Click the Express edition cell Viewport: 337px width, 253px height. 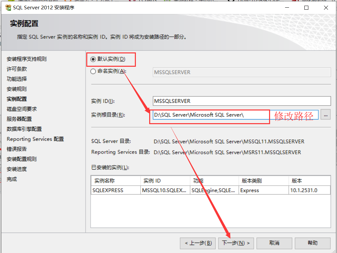tap(264, 190)
